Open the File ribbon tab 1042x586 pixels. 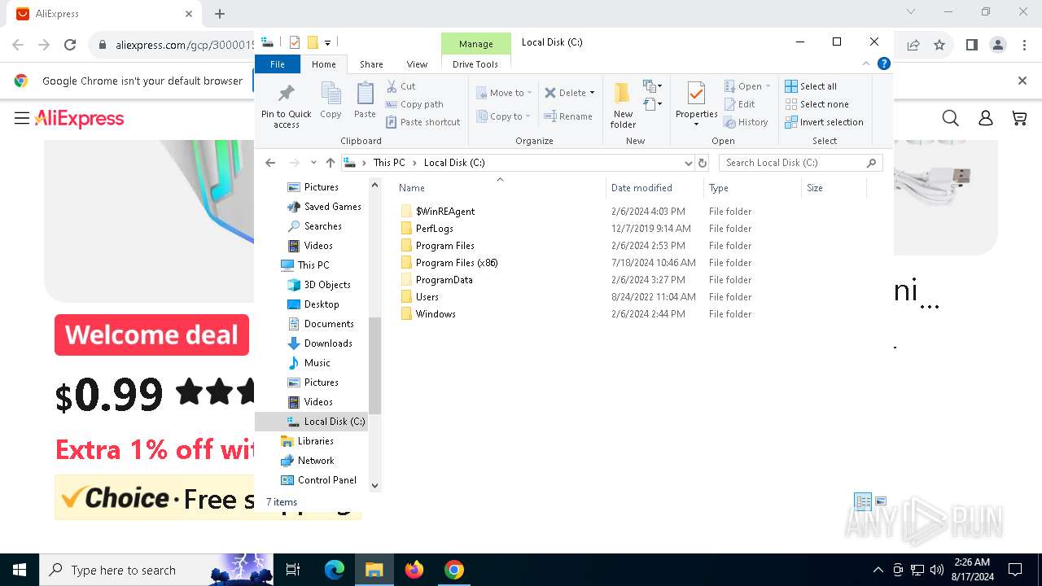pyautogui.click(x=278, y=64)
